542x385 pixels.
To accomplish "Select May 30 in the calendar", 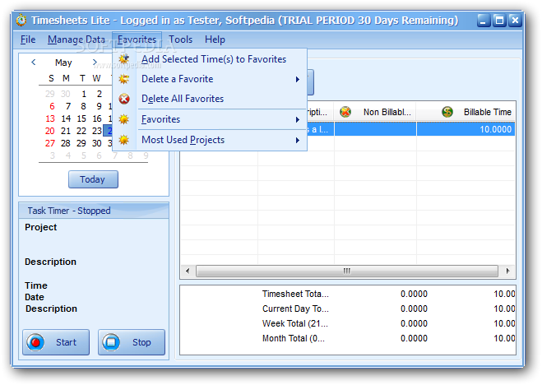I will (97, 143).
